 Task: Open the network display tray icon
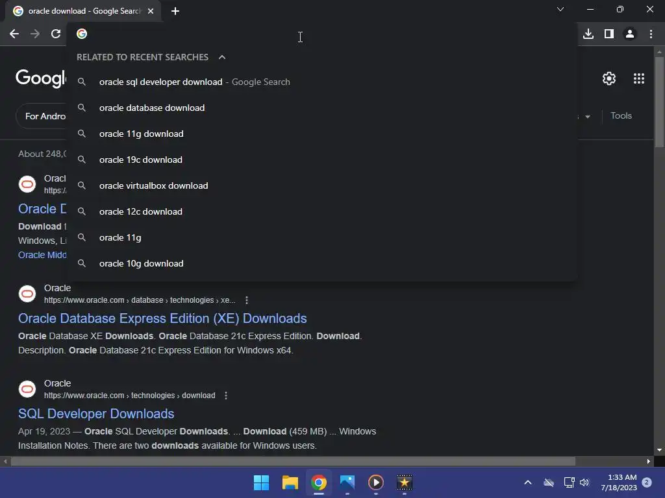tap(569, 482)
